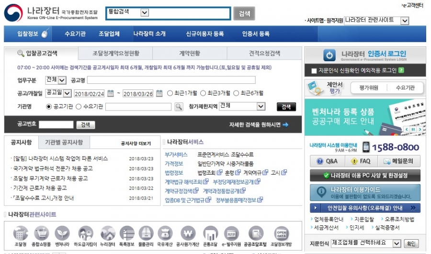This screenshot has height=254, width=431.
Task: Click magnifier icon beside 기관명 field
Action: click(x=179, y=107)
